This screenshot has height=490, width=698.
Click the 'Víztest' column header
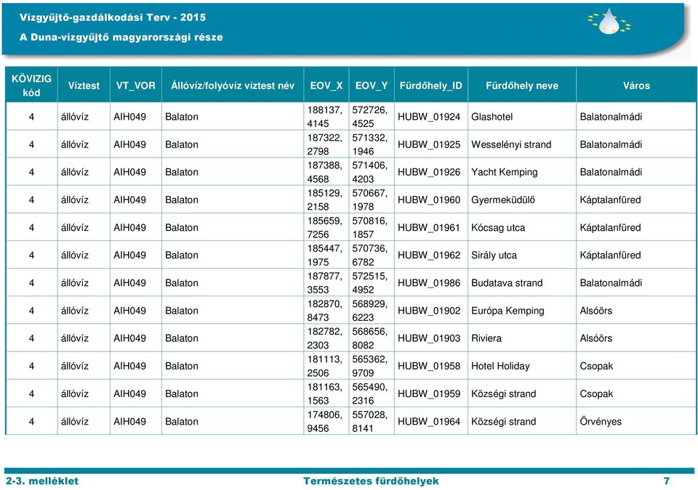click(x=84, y=86)
